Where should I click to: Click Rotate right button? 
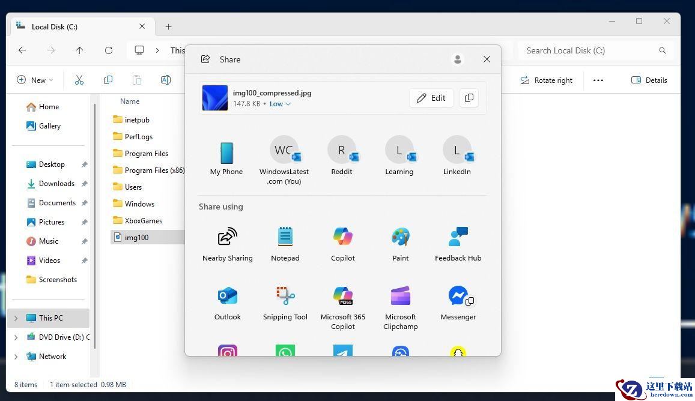coord(547,80)
